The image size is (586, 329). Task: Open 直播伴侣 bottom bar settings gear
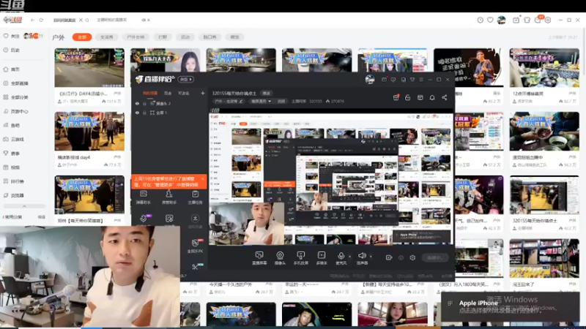[x=412, y=257]
